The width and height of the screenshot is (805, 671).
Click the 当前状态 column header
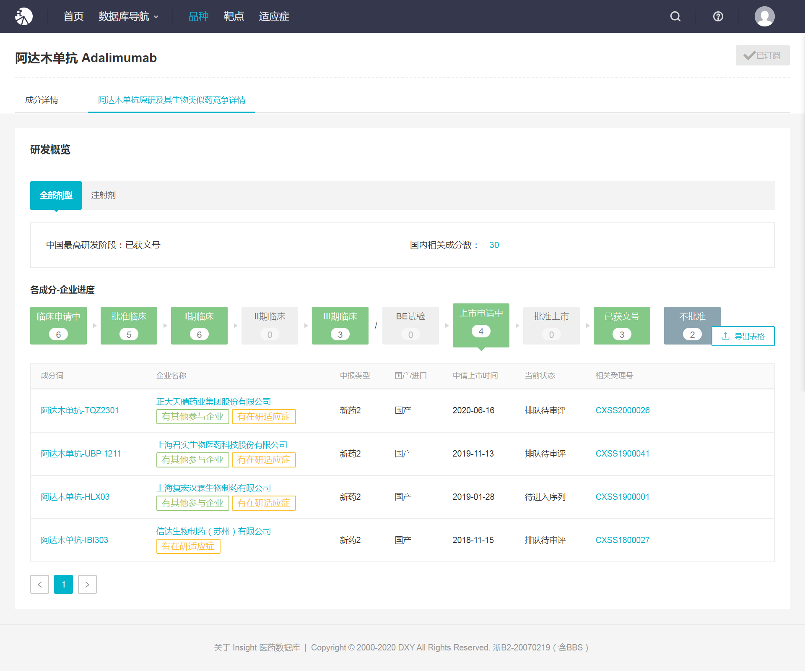pyautogui.click(x=540, y=376)
